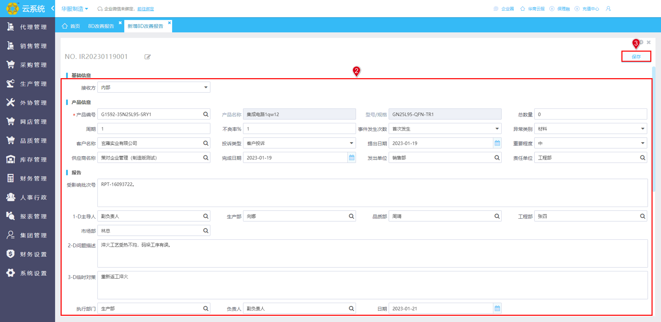Image resolution: width=661 pixels, height=322 pixels.
Task: Click the edit pencil icon beside report number
Action: [147, 57]
